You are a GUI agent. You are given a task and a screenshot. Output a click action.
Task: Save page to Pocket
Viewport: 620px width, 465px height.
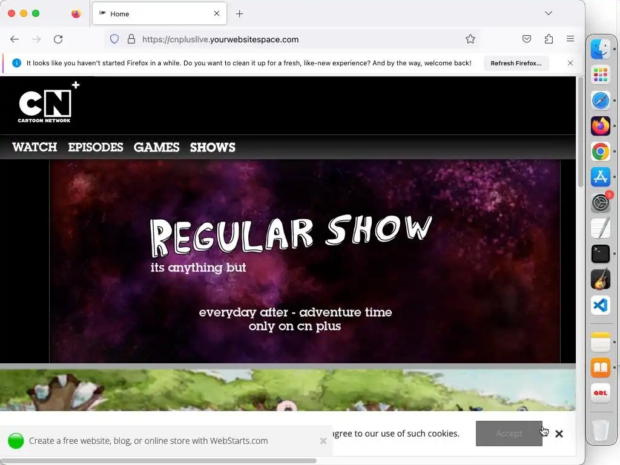[x=527, y=39]
